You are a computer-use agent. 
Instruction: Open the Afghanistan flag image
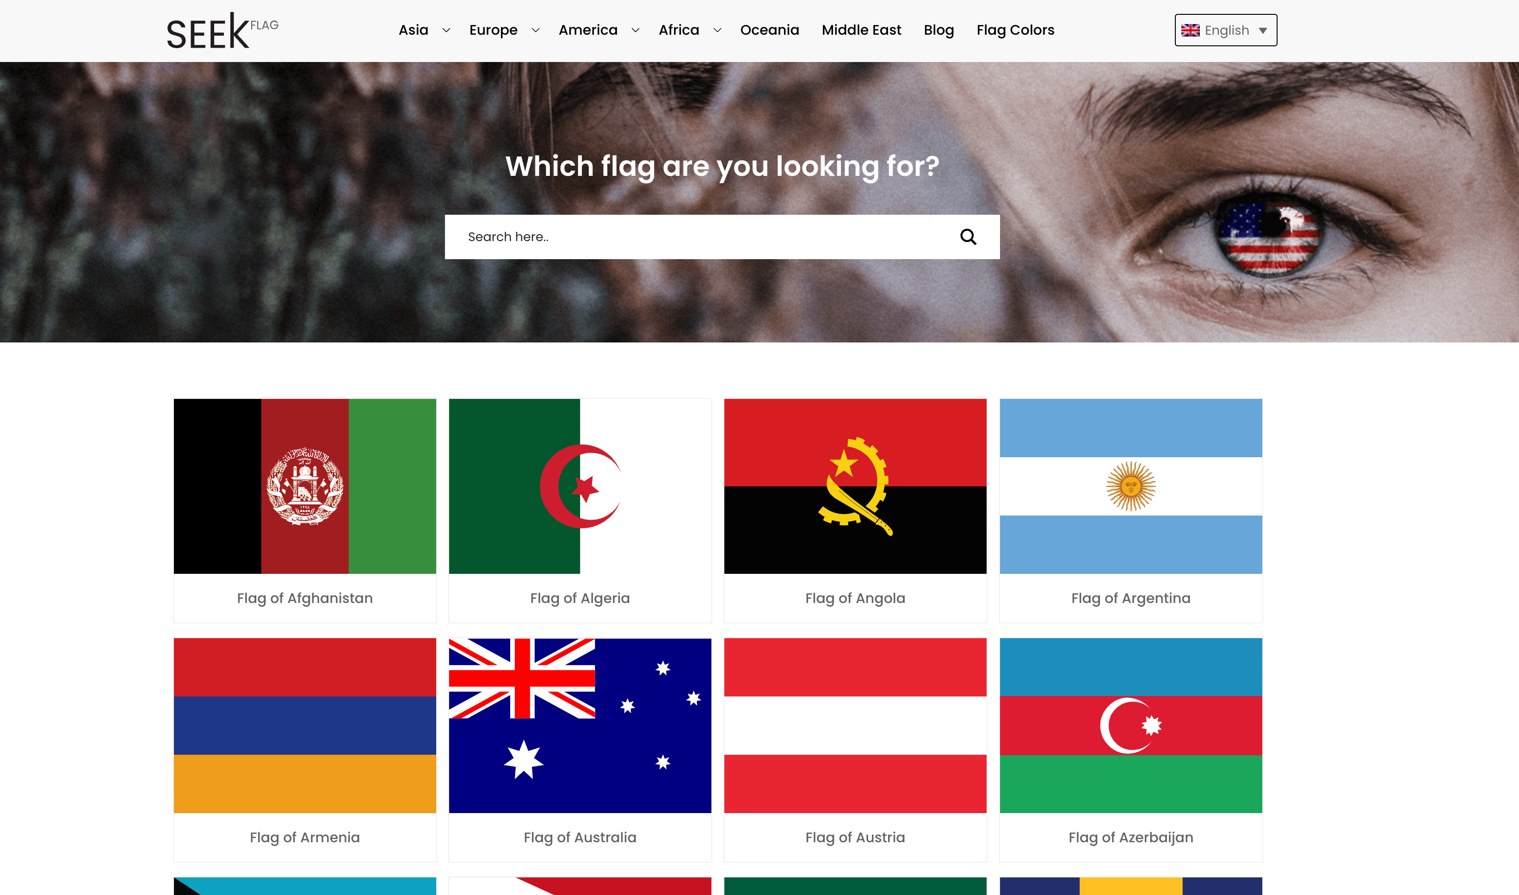305,486
